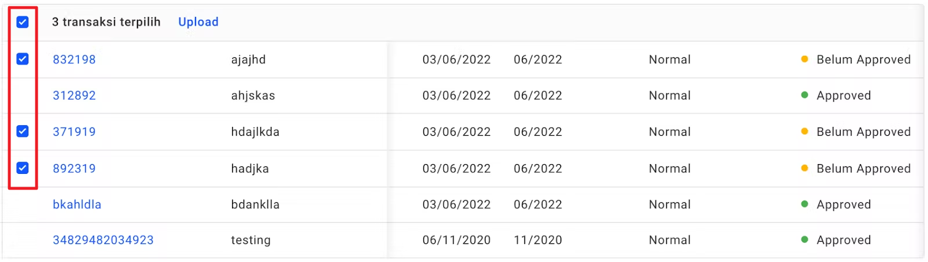928x262 pixels.
Task: Open transaction number 892319
Action: click(74, 169)
